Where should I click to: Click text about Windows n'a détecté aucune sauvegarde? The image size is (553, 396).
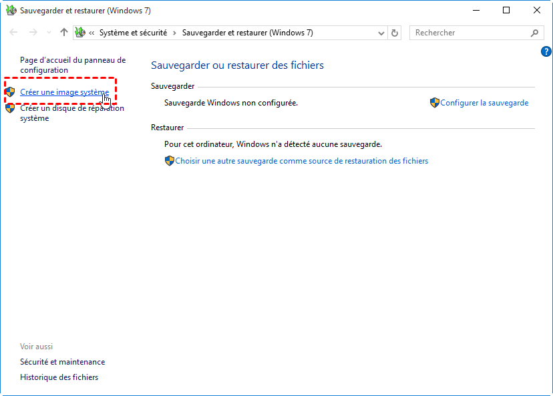[x=273, y=144]
